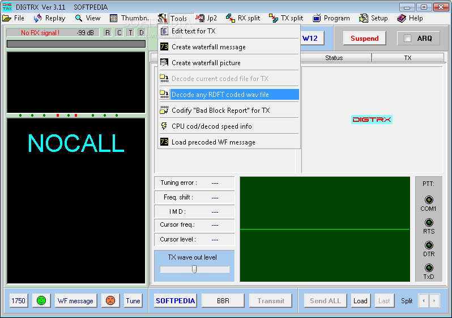Open the File menu
This screenshot has width=452, height=318.
click(x=13, y=18)
